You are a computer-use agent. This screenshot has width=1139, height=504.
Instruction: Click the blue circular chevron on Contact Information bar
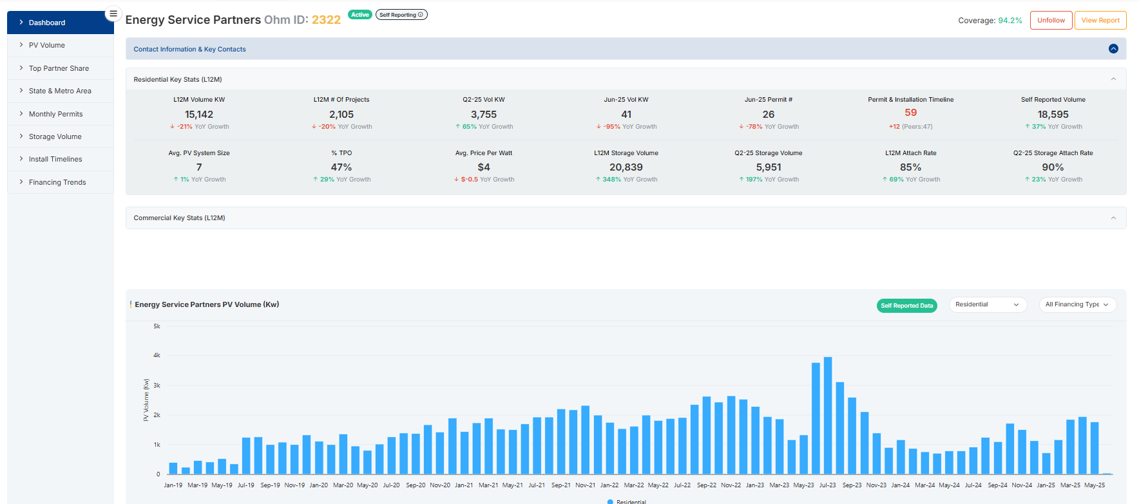pos(1113,49)
